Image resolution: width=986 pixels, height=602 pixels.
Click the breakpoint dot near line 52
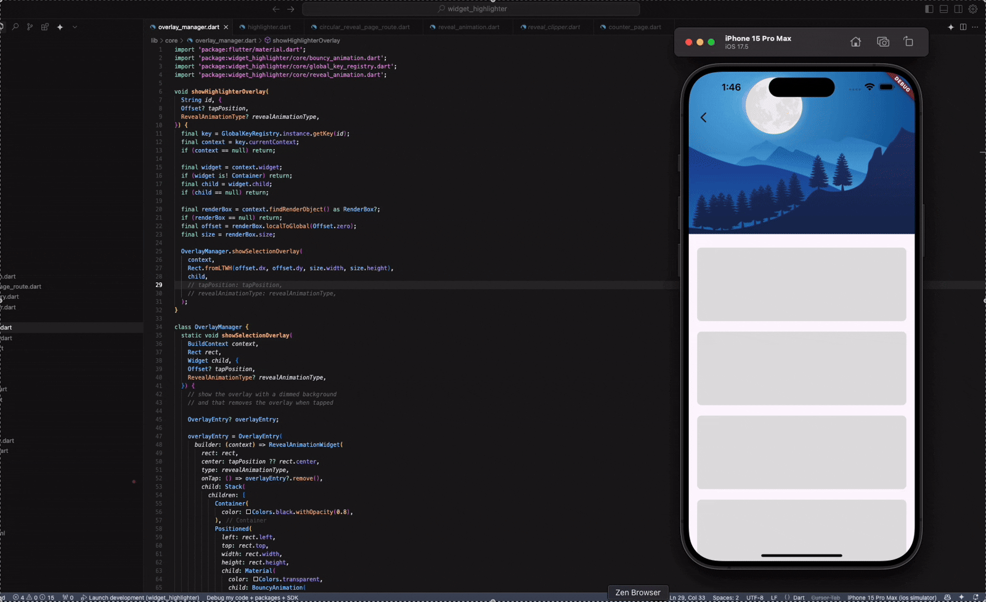point(134,481)
